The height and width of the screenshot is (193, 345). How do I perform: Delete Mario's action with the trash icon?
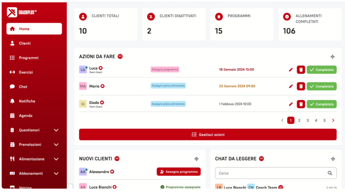[301, 86]
